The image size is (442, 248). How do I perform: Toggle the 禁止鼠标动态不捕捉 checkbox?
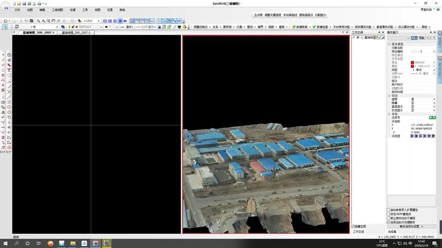[x=389, y=218]
